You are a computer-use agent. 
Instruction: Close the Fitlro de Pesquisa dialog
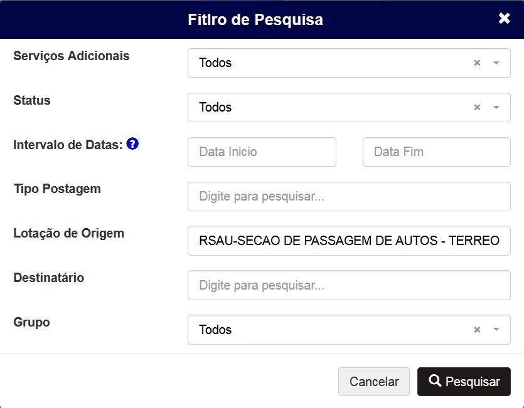tap(504, 18)
